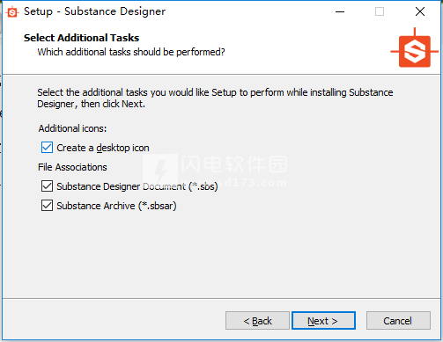This screenshot has width=443, height=342.
Task: Click the 'Substance Archive (*.sbsar)' label text
Action: (x=116, y=206)
